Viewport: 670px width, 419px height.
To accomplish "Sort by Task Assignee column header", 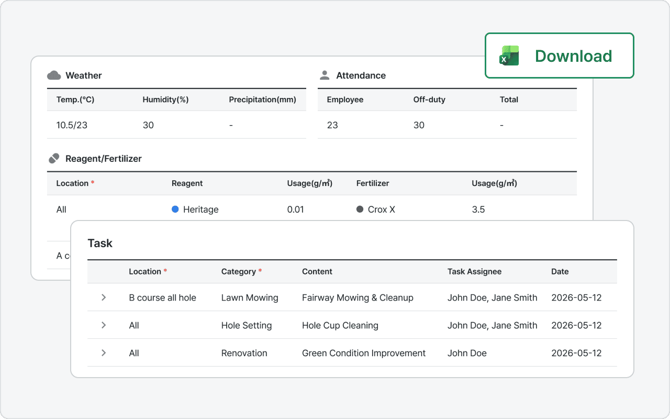I will [474, 271].
